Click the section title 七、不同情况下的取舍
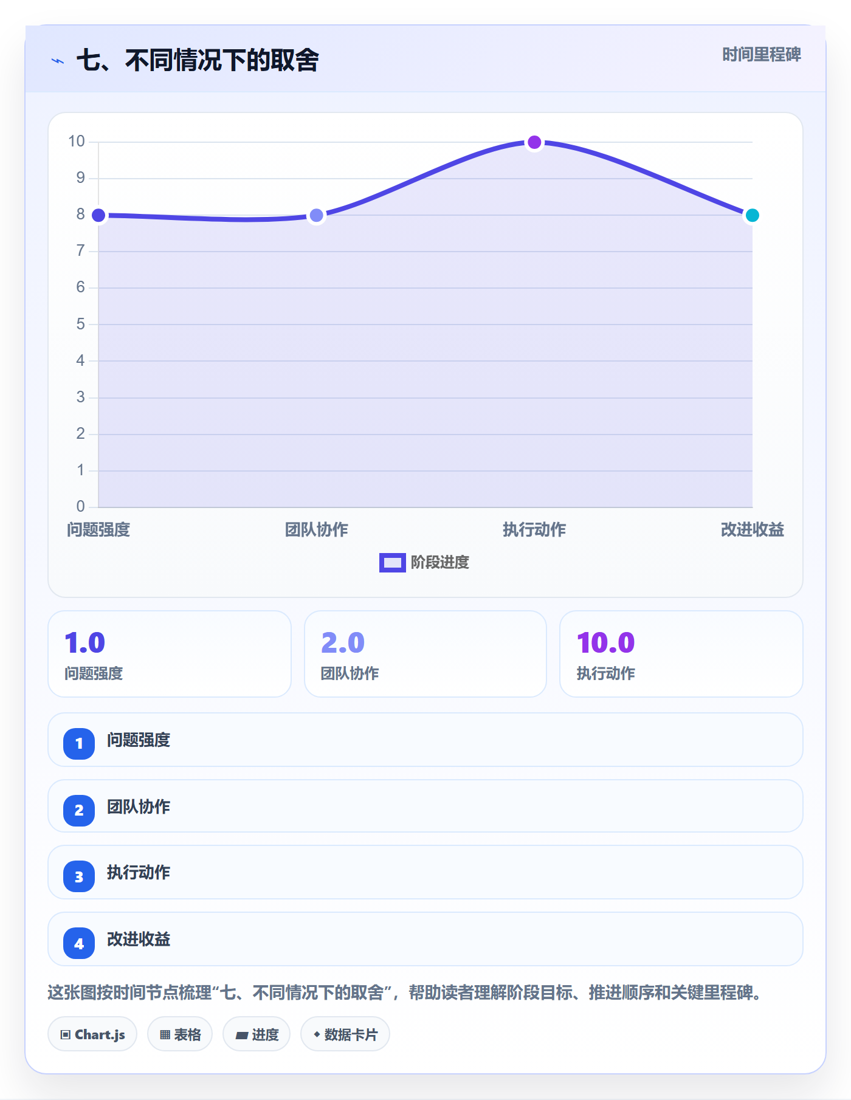The height and width of the screenshot is (1100, 851). [198, 61]
